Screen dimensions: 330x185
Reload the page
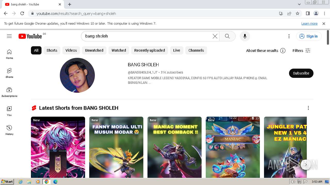[22, 13]
